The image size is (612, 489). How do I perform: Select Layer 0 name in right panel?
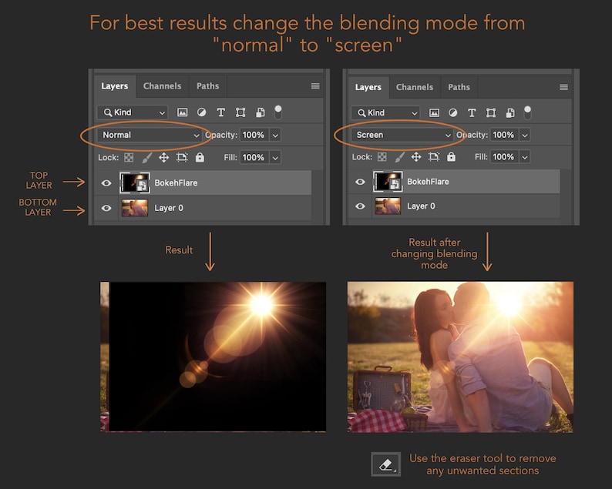coord(421,206)
